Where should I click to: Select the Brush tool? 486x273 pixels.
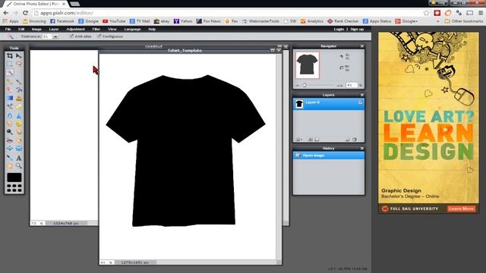tap(19, 81)
